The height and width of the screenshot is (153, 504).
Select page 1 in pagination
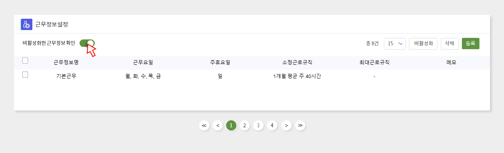click(x=231, y=125)
